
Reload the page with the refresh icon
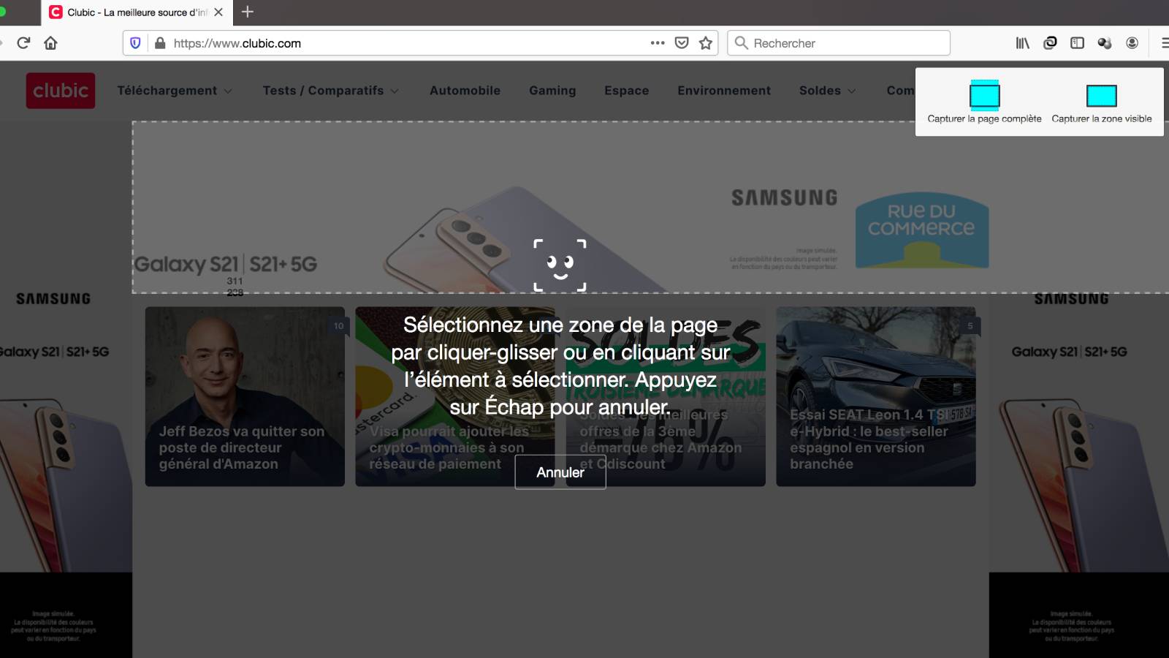(x=23, y=43)
